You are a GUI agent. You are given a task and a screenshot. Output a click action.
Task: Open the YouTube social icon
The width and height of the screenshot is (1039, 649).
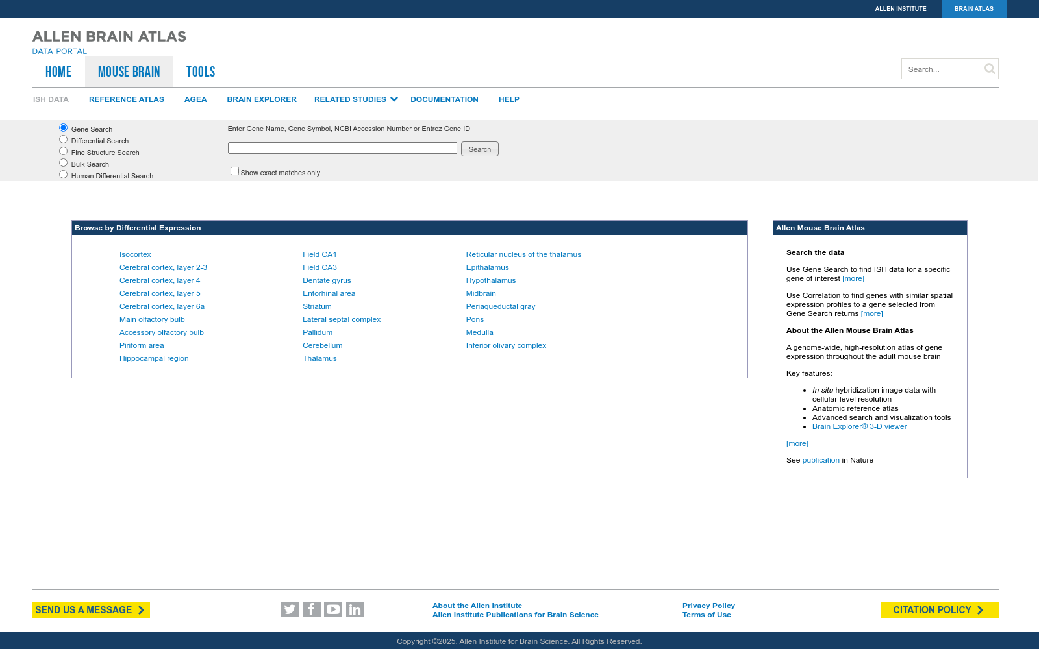pos(333,609)
